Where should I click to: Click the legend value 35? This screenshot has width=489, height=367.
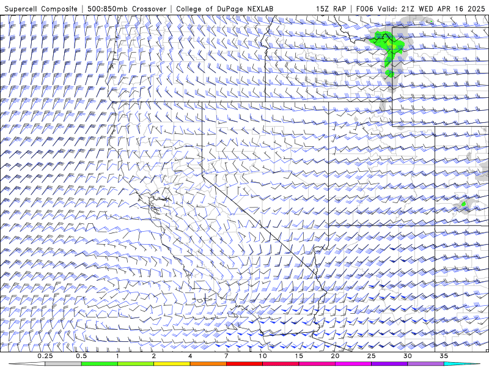pyautogui.click(x=444, y=356)
